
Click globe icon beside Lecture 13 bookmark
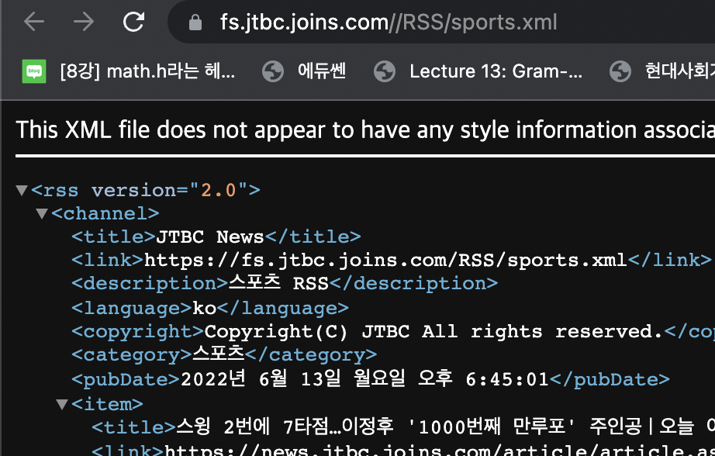pyautogui.click(x=385, y=71)
